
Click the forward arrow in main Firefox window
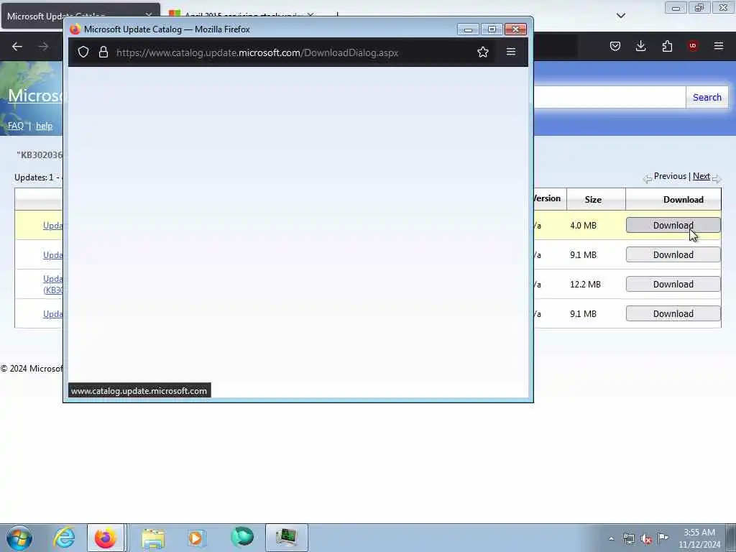click(x=43, y=47)
